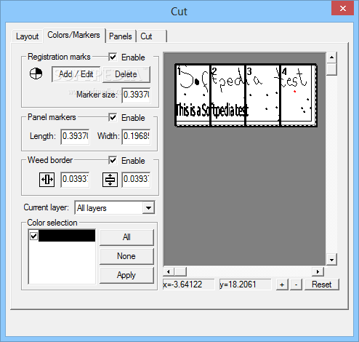Viewport: 359px width, 342px height.
Task: Click the preview scroll up arrow
Action: (x=331, y=57)
